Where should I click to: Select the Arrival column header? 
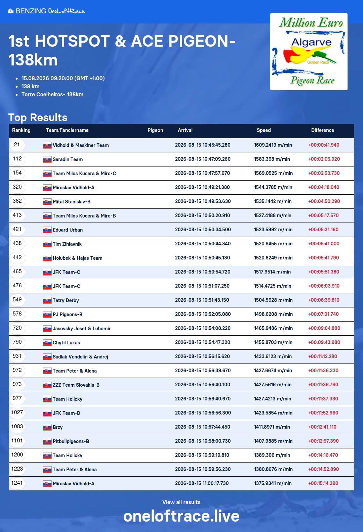pyautogui.click(x=185, y=130)
